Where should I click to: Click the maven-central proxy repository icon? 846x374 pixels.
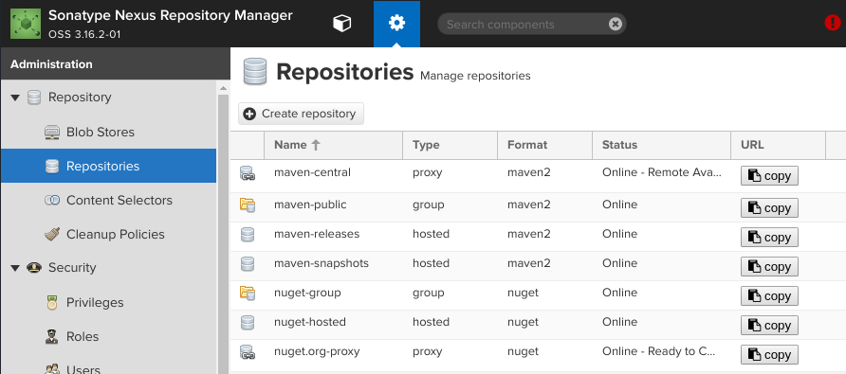pyautogui.click(x=248, y=173)
